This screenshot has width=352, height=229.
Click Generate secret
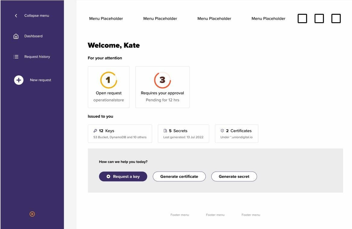[x=234, y=176]
